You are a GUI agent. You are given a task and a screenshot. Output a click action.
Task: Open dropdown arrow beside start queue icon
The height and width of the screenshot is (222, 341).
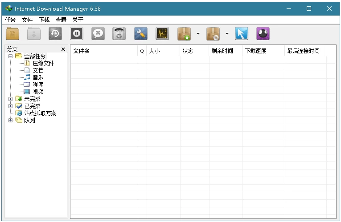click(197, 34)
